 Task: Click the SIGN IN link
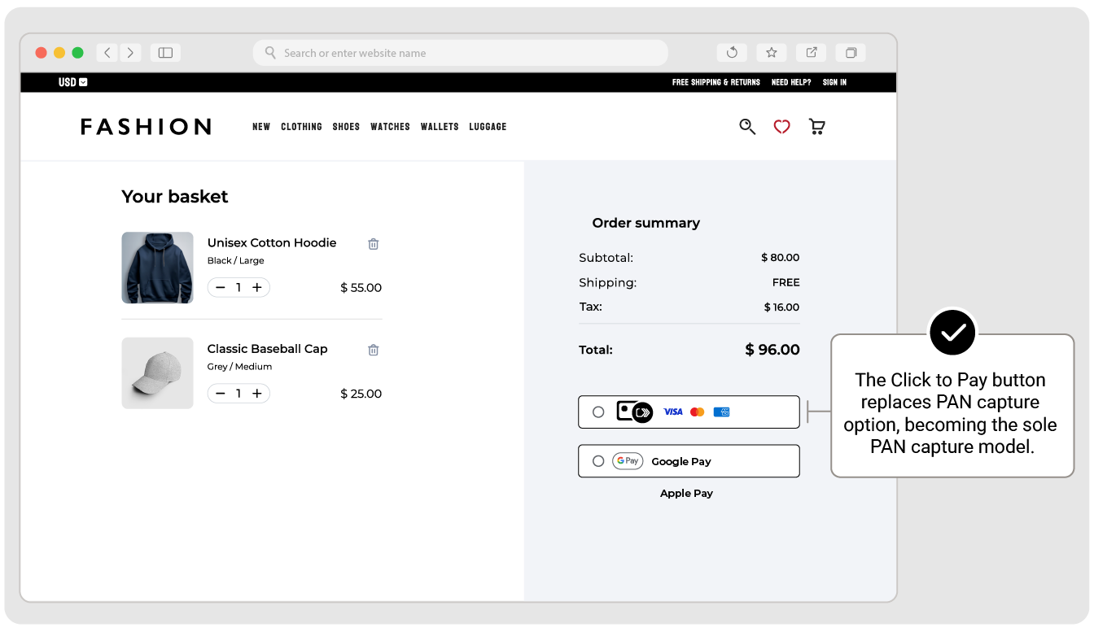pos(834,82)
